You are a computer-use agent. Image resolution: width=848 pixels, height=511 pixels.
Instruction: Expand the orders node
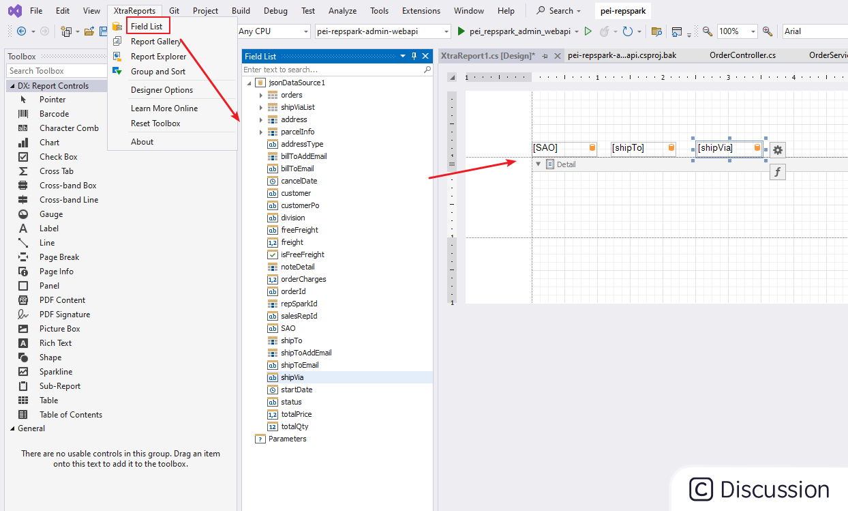(260, 95)
